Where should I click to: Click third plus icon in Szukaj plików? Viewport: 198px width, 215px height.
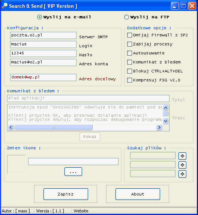click(x=182, y=174)
